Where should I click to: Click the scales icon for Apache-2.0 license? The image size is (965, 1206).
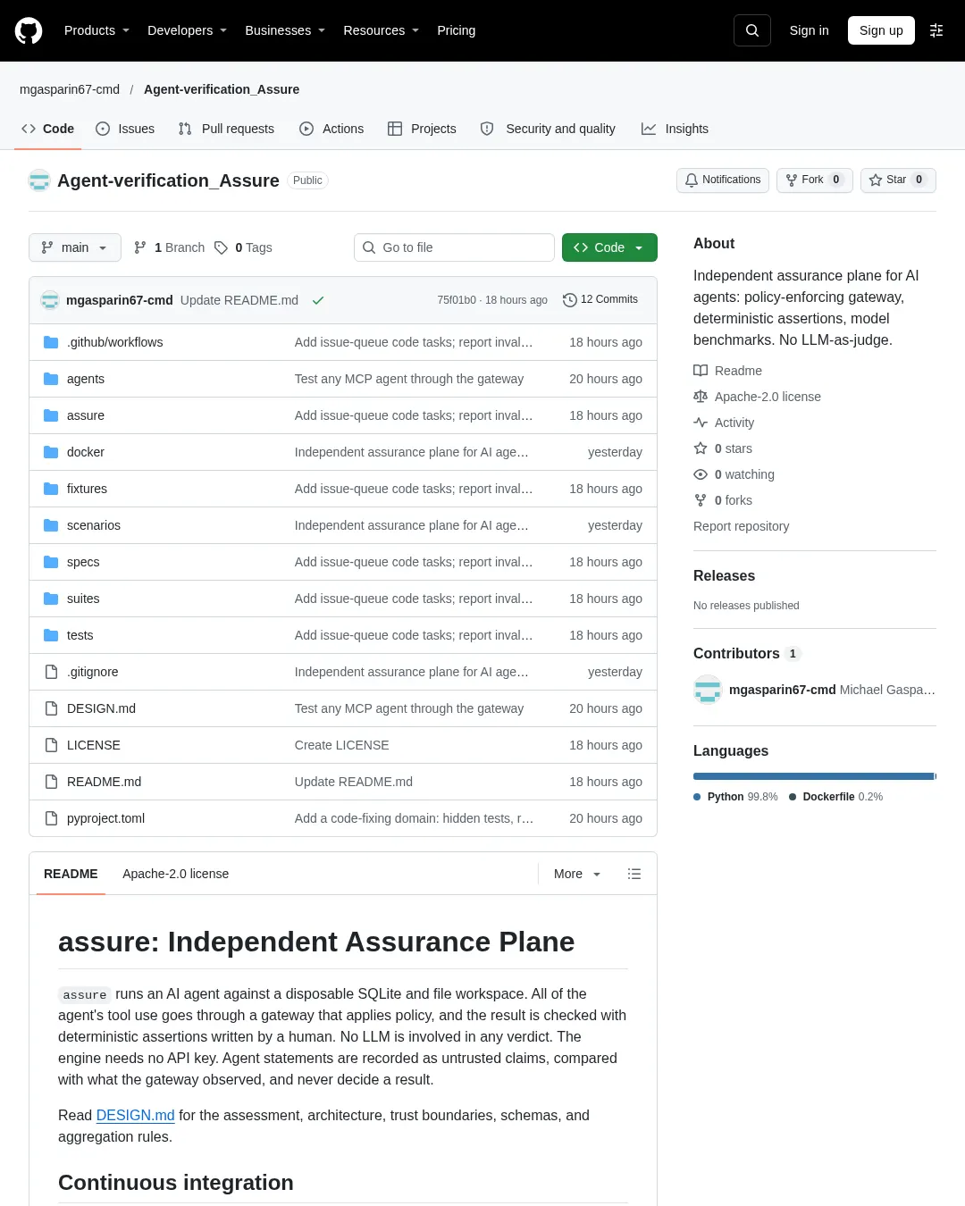[x=701, y=397]
